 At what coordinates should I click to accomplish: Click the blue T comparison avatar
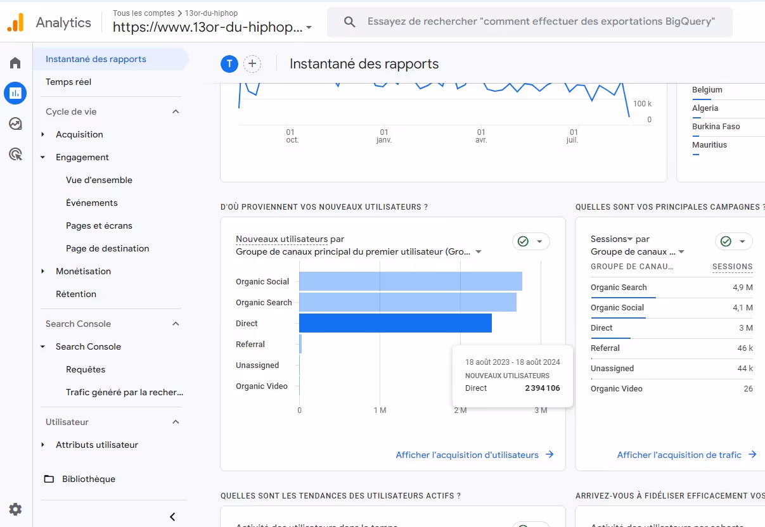click(x=229, y=63)
